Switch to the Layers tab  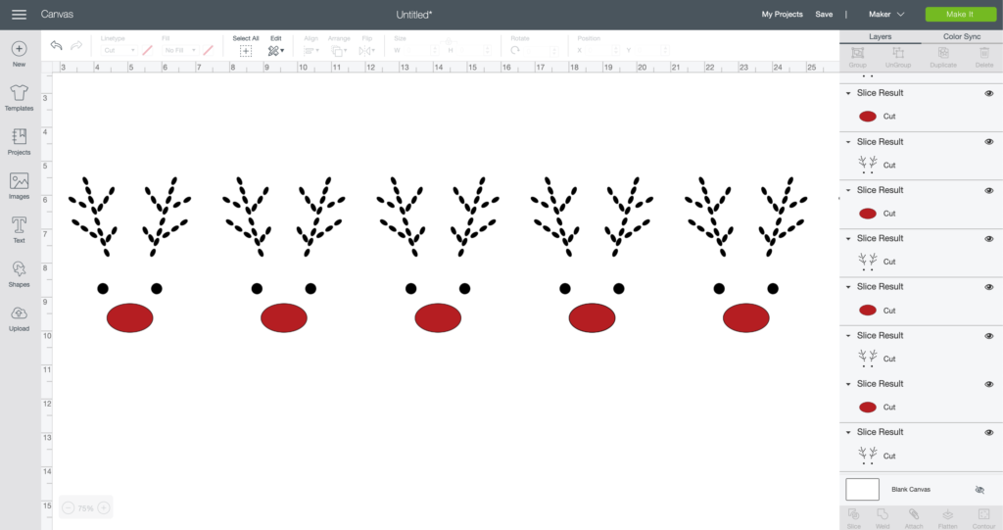coord(881,36)
